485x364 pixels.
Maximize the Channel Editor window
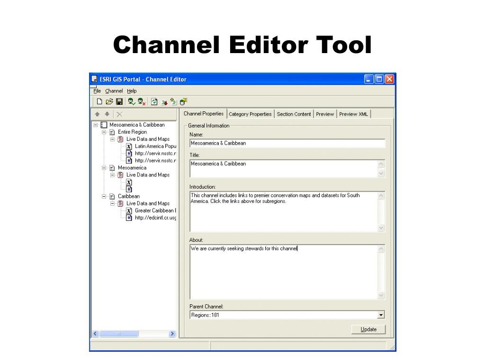point(379,79)
